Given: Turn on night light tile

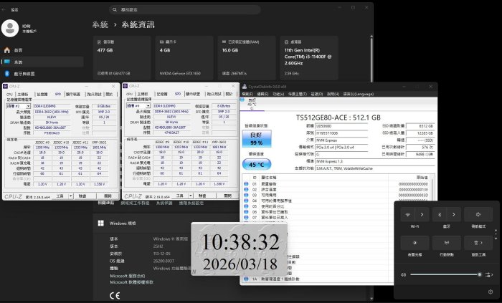Looking at the screenshot, I should (x=415, y=241).
